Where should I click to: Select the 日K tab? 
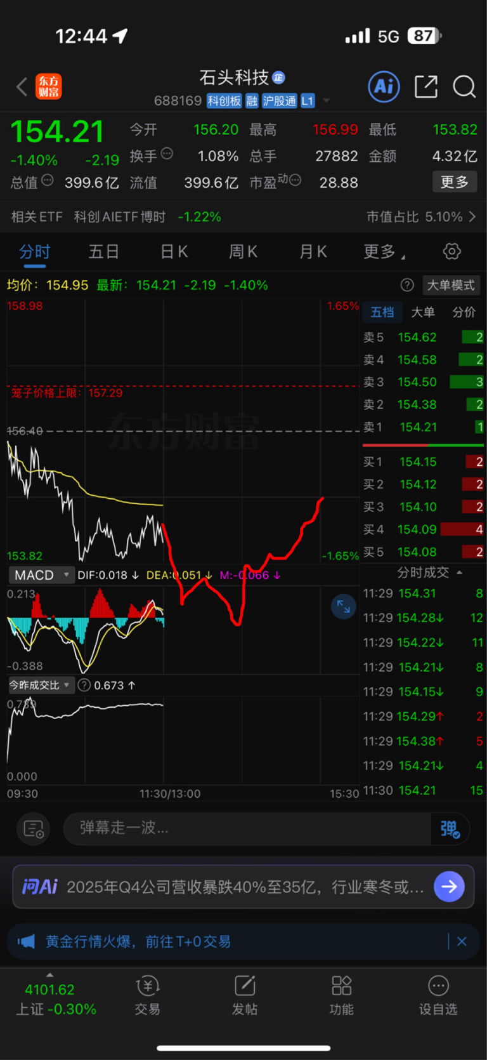click(174, 251)
